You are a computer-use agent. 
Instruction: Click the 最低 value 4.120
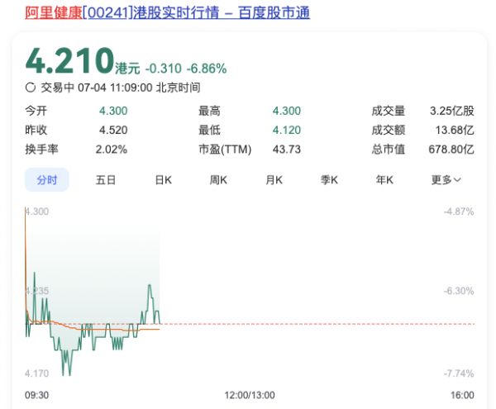pyautogui.click(x=286, y=130)
